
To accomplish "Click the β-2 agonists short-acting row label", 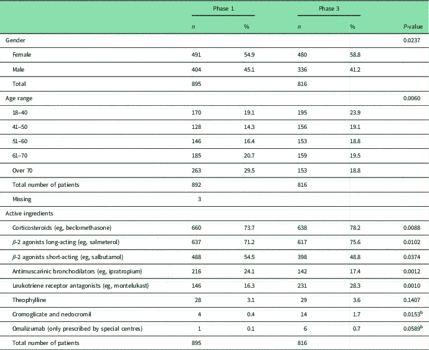I will pos(63,256).
